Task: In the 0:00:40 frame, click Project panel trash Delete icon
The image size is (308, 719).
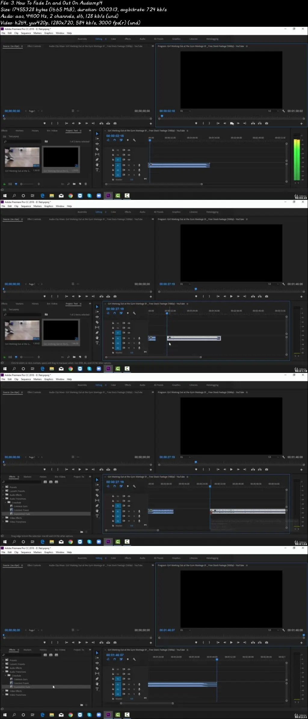Action: [x=86, y=184]
